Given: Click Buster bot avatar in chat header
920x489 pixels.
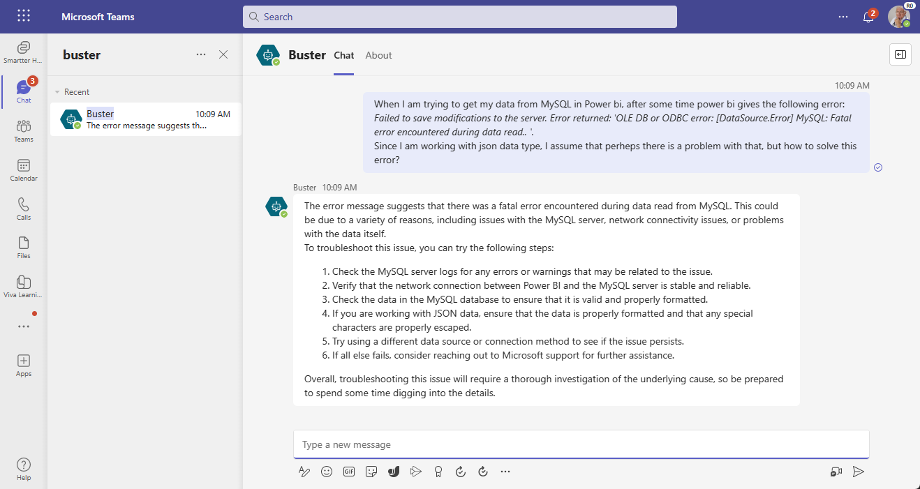Looking at the screenshot, I should [x=268, y=55].
